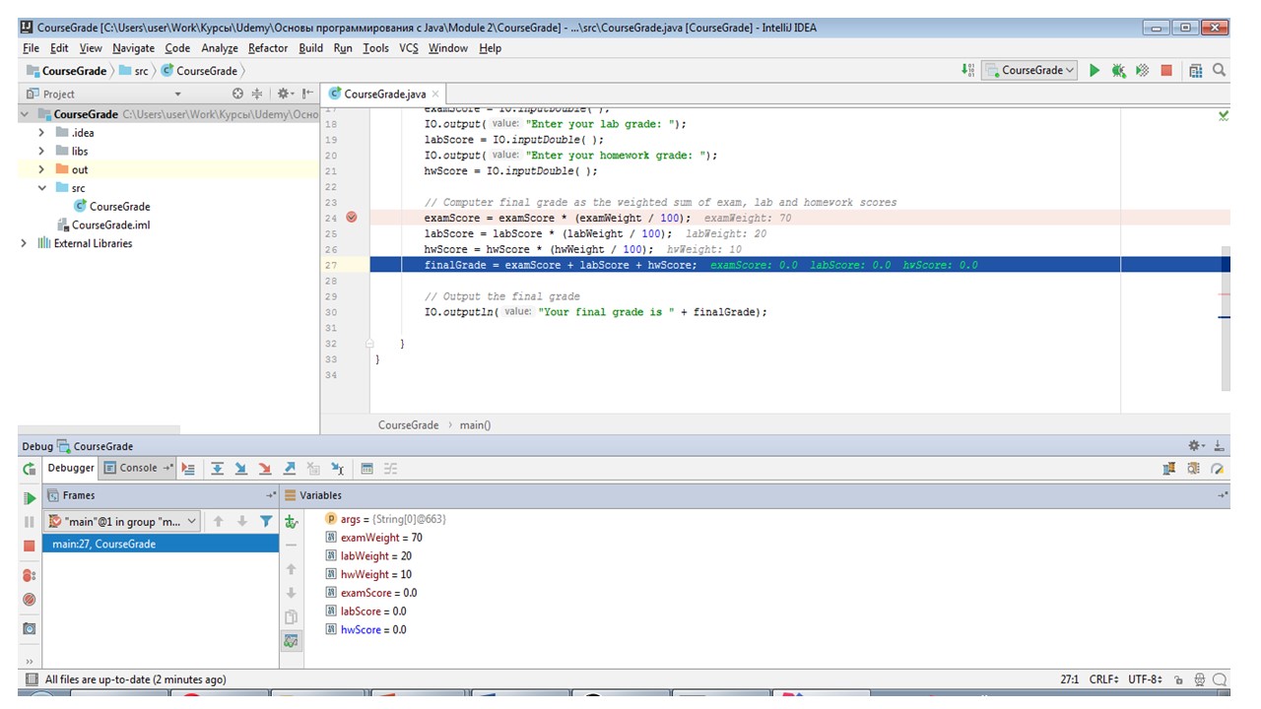
Task: Click the Step Into debugger icon
Action: pyautogui.click(x=241, y=469)
